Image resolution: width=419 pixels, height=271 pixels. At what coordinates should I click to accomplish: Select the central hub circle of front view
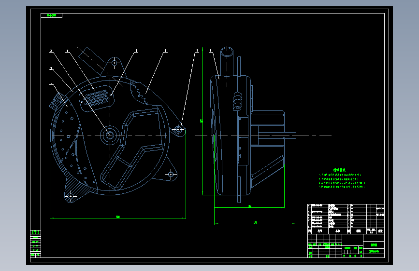pyautogui.click(x=110, y=135)
